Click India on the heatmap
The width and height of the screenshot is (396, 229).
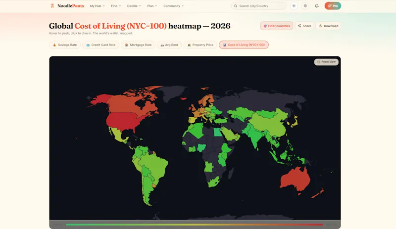tap(254, 135)
